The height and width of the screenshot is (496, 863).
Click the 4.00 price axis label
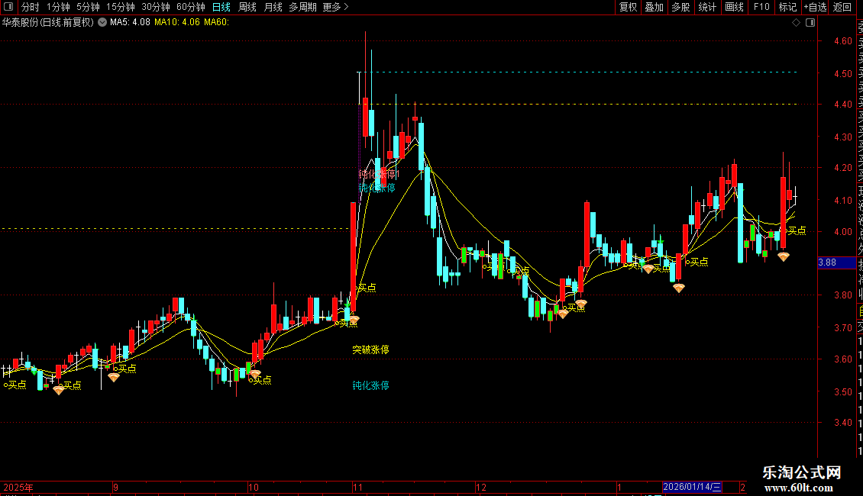coord(843,231)
